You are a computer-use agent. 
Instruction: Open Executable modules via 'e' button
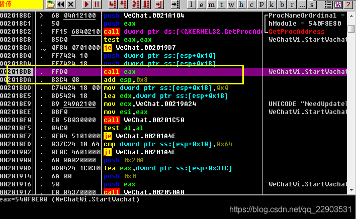coord(202,5)
